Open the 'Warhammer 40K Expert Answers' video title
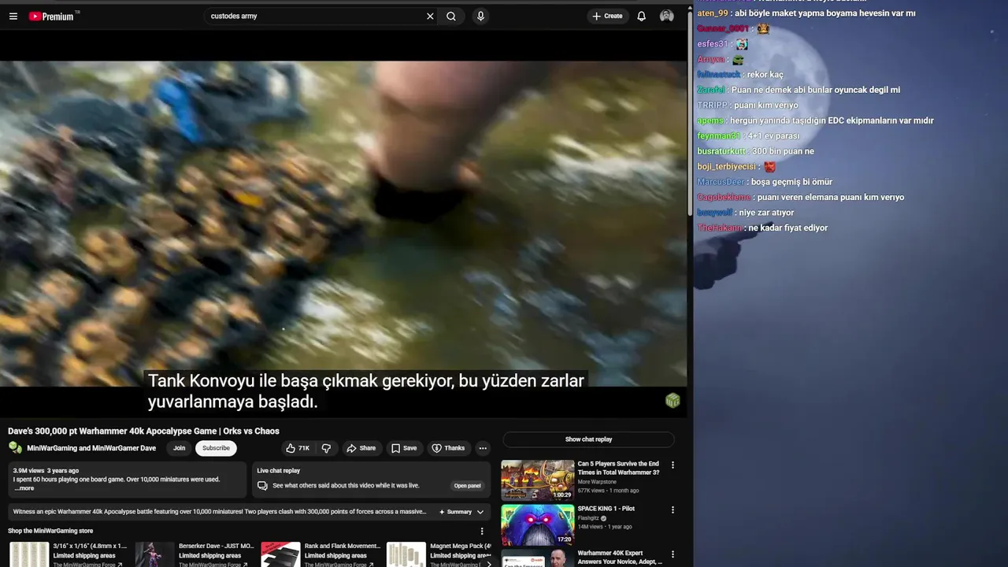 (x=620, y=557)
